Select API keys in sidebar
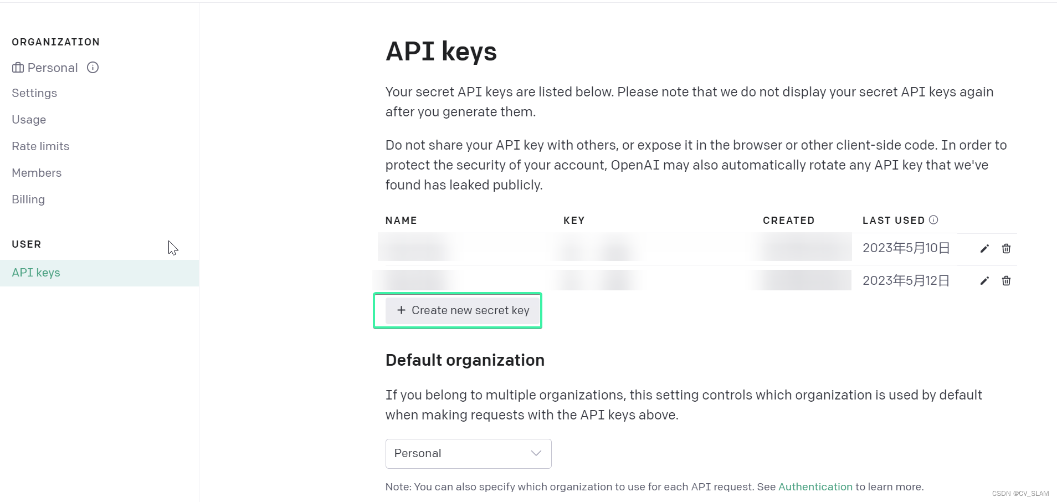 pyautogui.click(x=36, y=273)
